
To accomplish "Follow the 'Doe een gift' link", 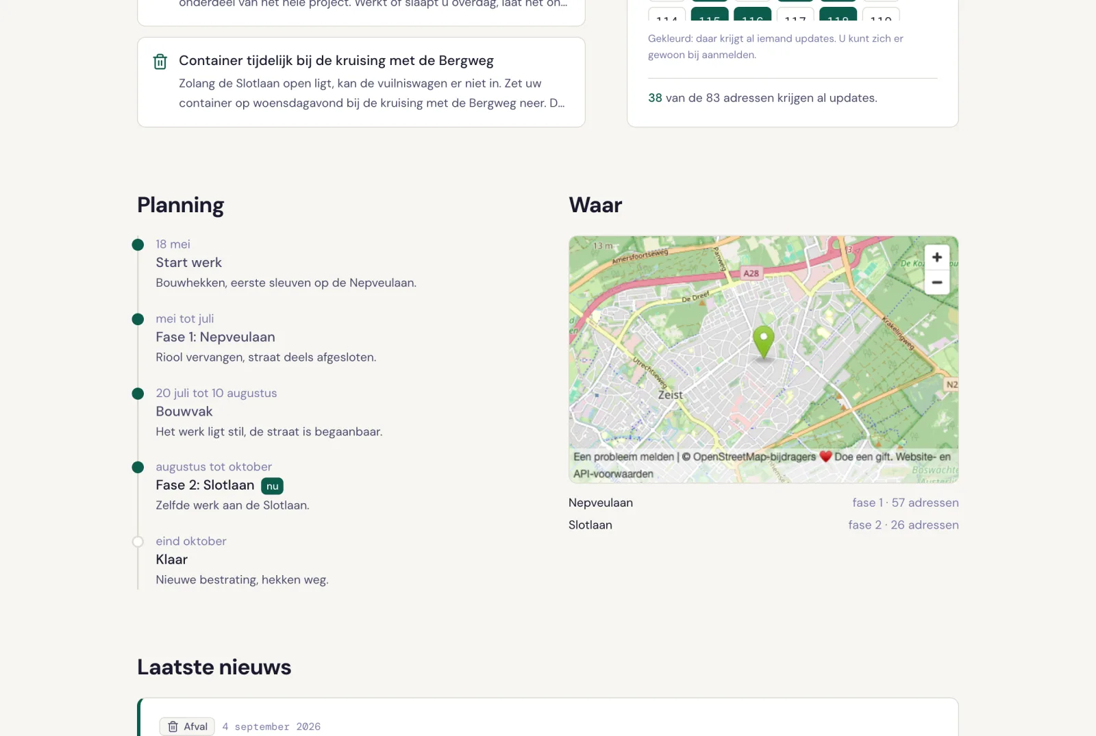I will point(862,457).
